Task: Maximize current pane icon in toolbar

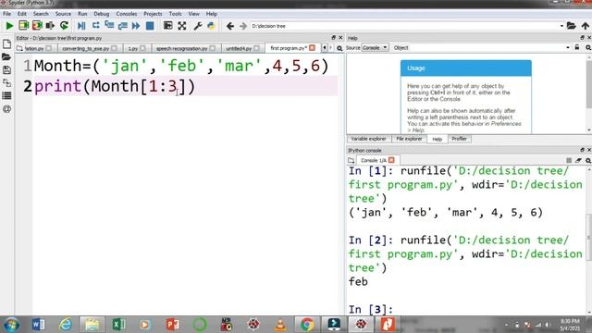Action: click(x=168, y=26)
